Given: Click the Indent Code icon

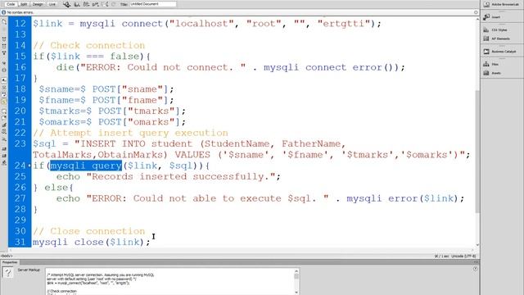Looking at the screenshot, I should click(x=4, y=149).
